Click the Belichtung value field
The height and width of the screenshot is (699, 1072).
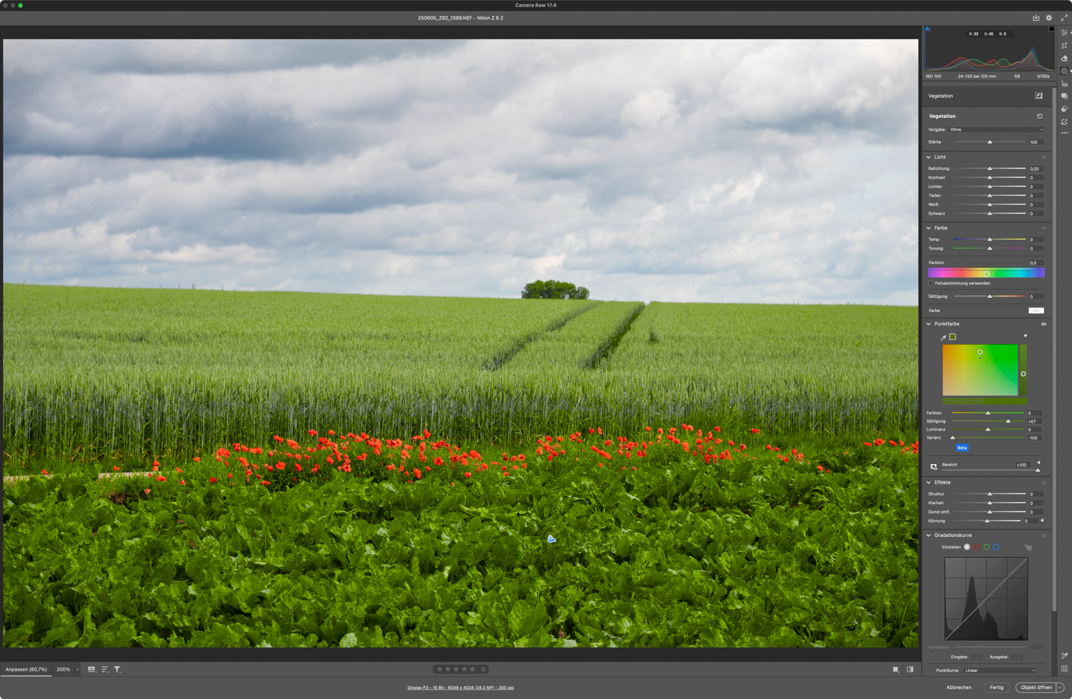pos(1036,169)
